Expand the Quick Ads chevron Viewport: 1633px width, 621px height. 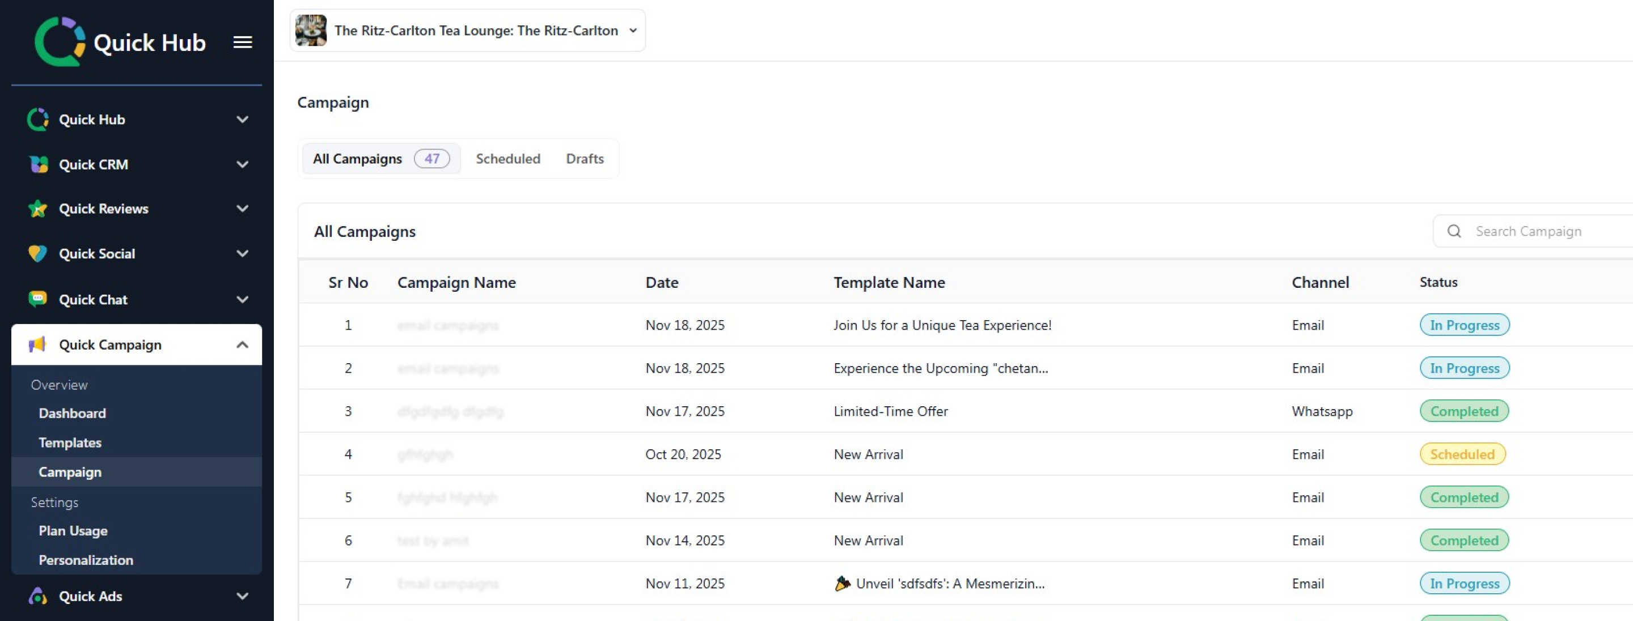(242, 596)
